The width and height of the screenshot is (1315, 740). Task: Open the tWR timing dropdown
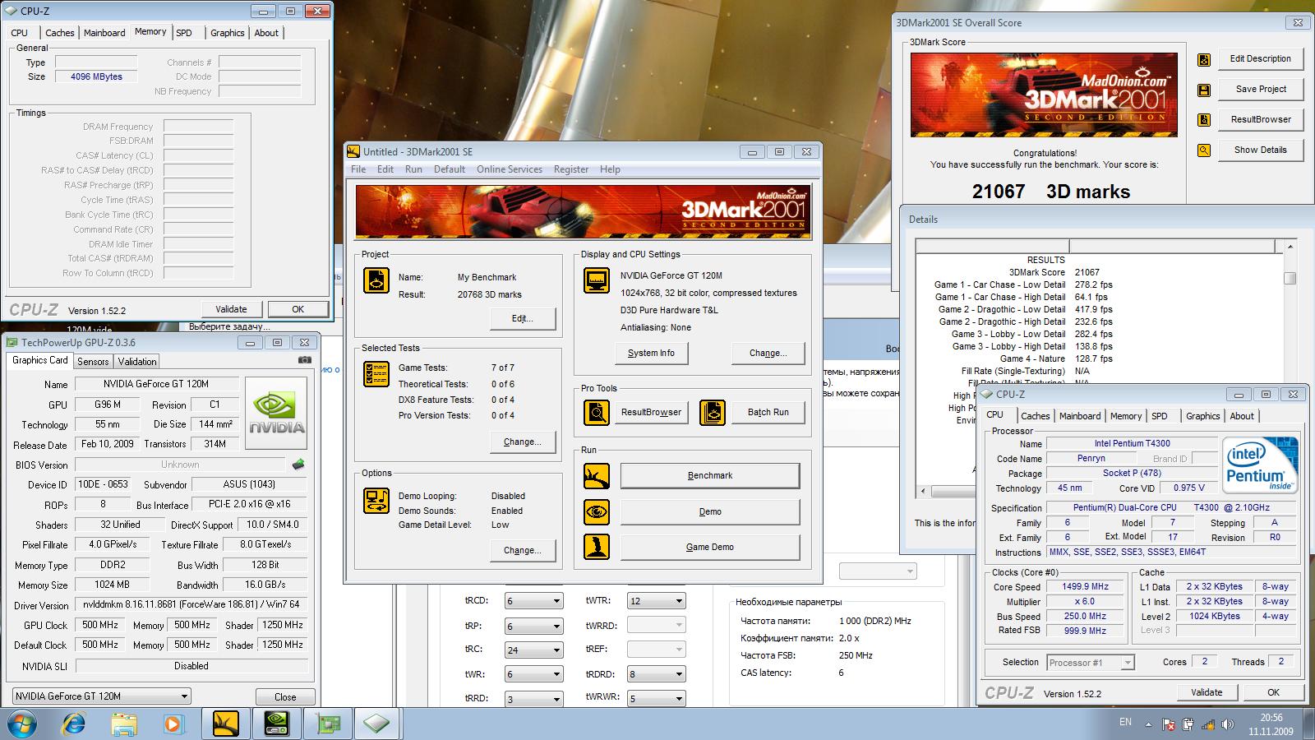533,674
